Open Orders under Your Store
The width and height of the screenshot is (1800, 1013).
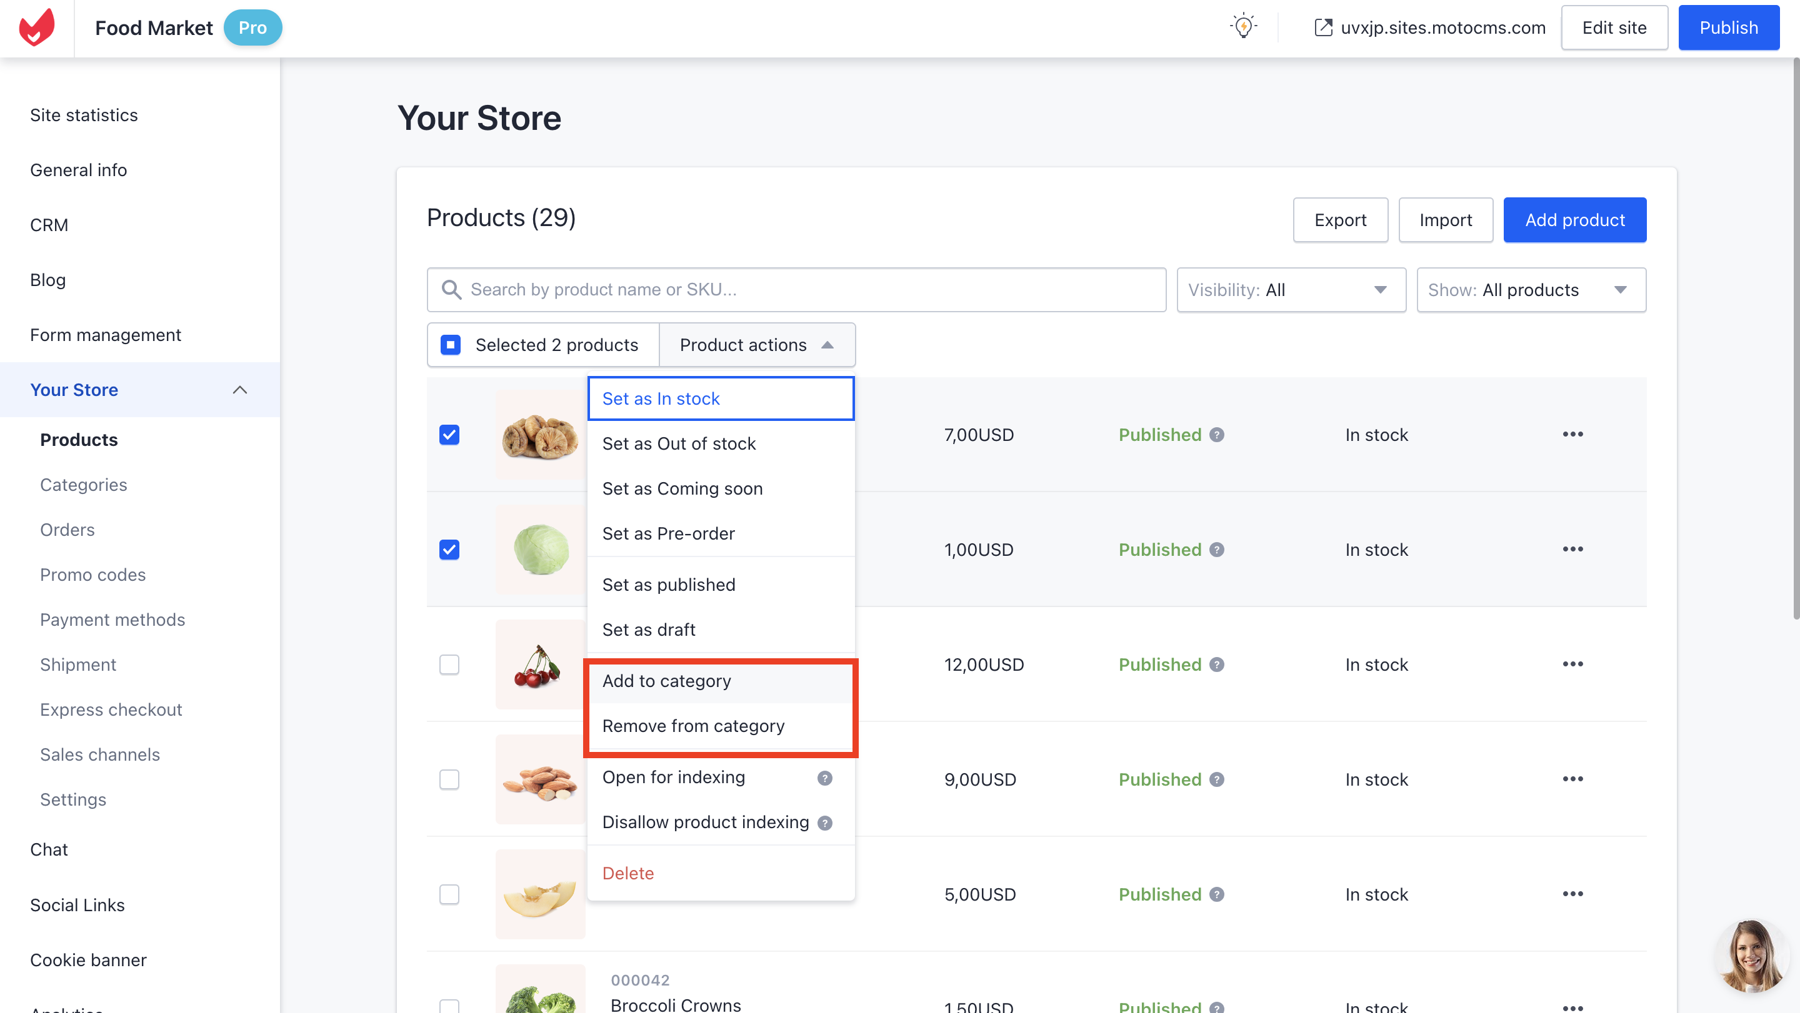click(x=67, y=530)
